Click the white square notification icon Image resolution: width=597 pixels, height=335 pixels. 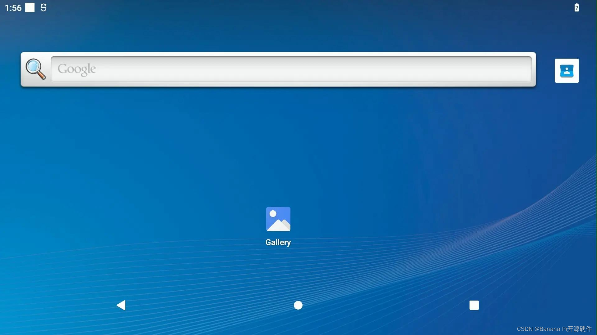(x=30, y=7)
